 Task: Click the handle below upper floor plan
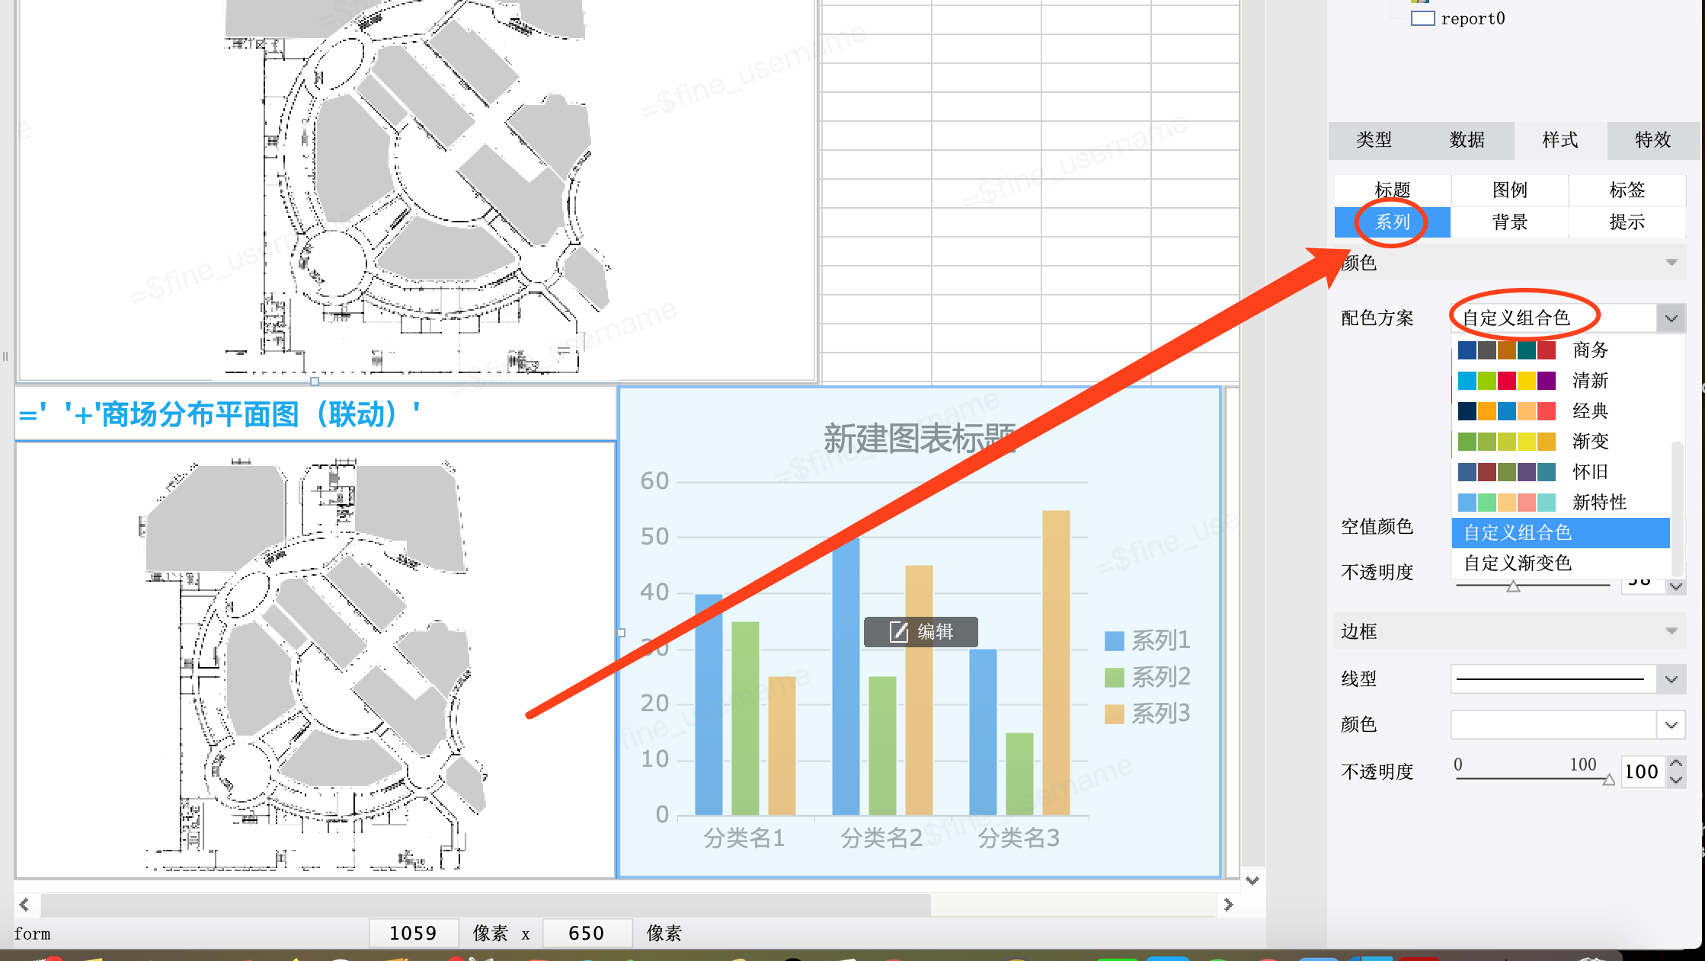[314, 382]
